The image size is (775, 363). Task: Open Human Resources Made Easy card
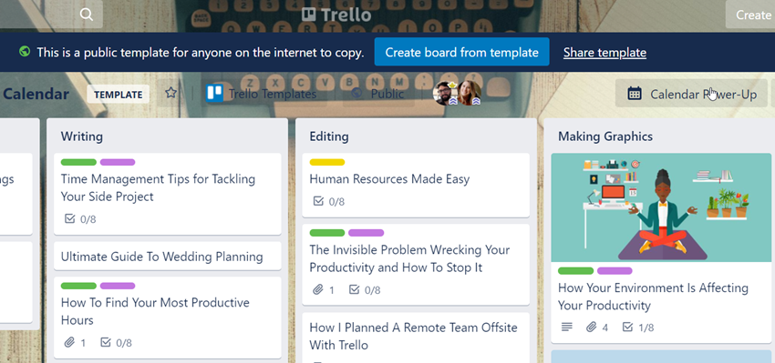tap(416, 185)
